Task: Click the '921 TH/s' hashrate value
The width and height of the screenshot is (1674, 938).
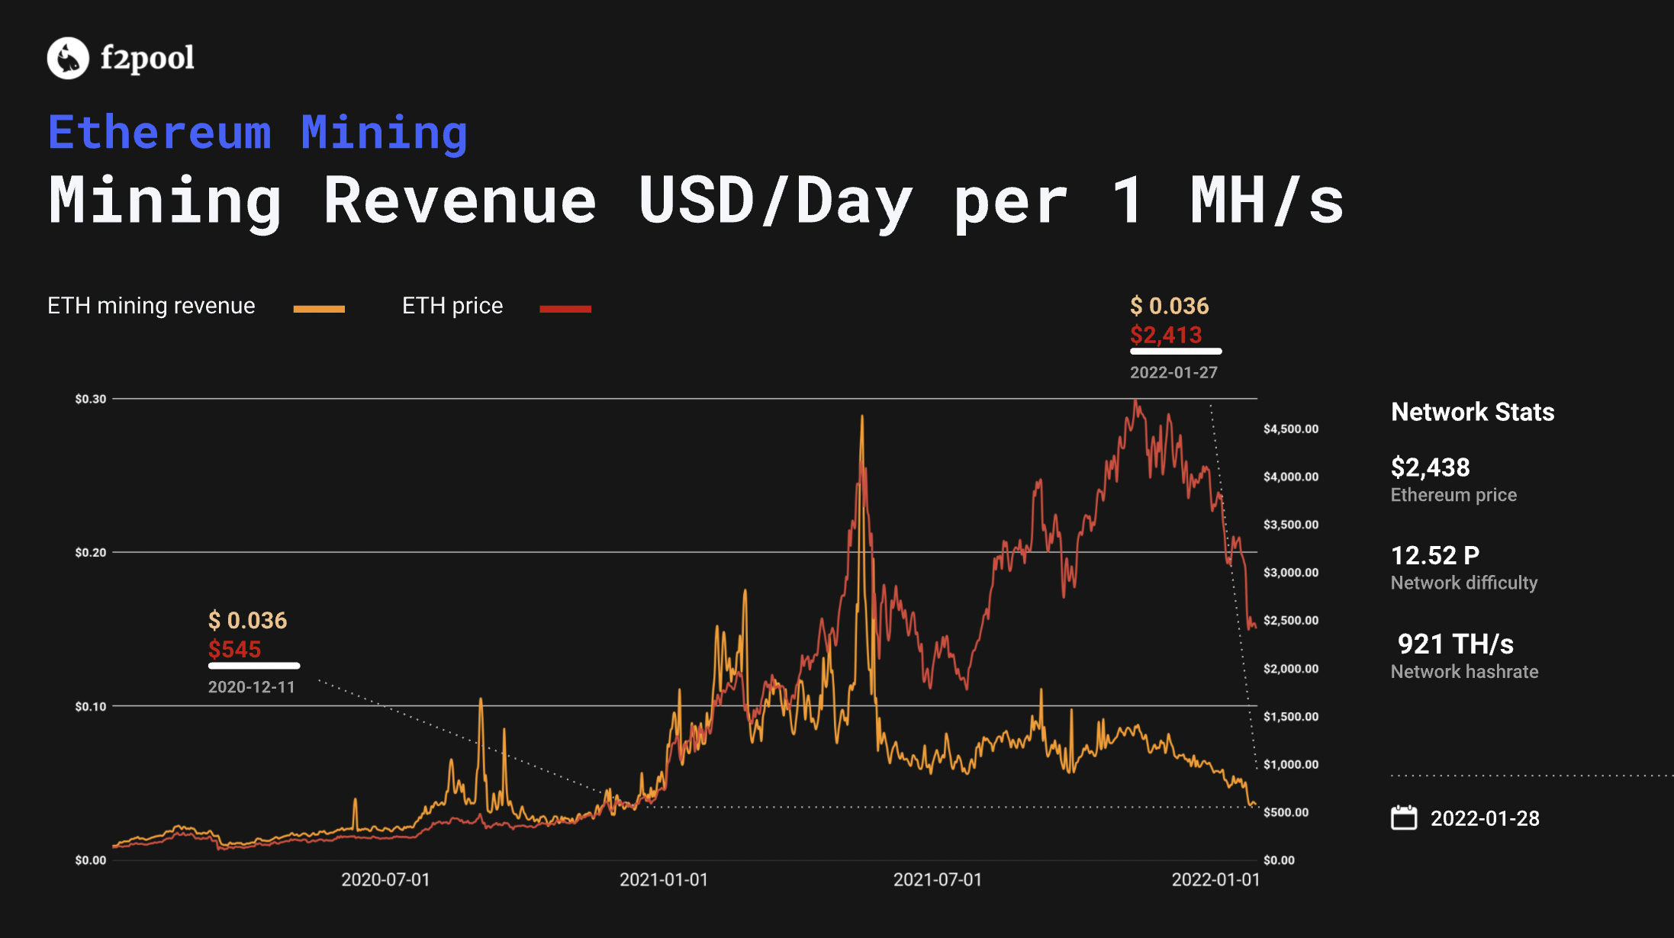Action: pos(1455,644)
